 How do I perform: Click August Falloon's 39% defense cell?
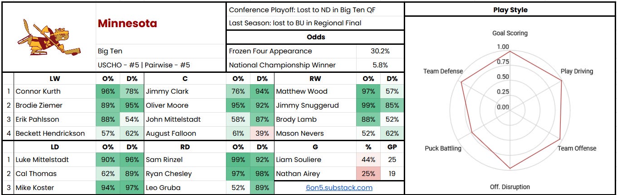[262, 133]
